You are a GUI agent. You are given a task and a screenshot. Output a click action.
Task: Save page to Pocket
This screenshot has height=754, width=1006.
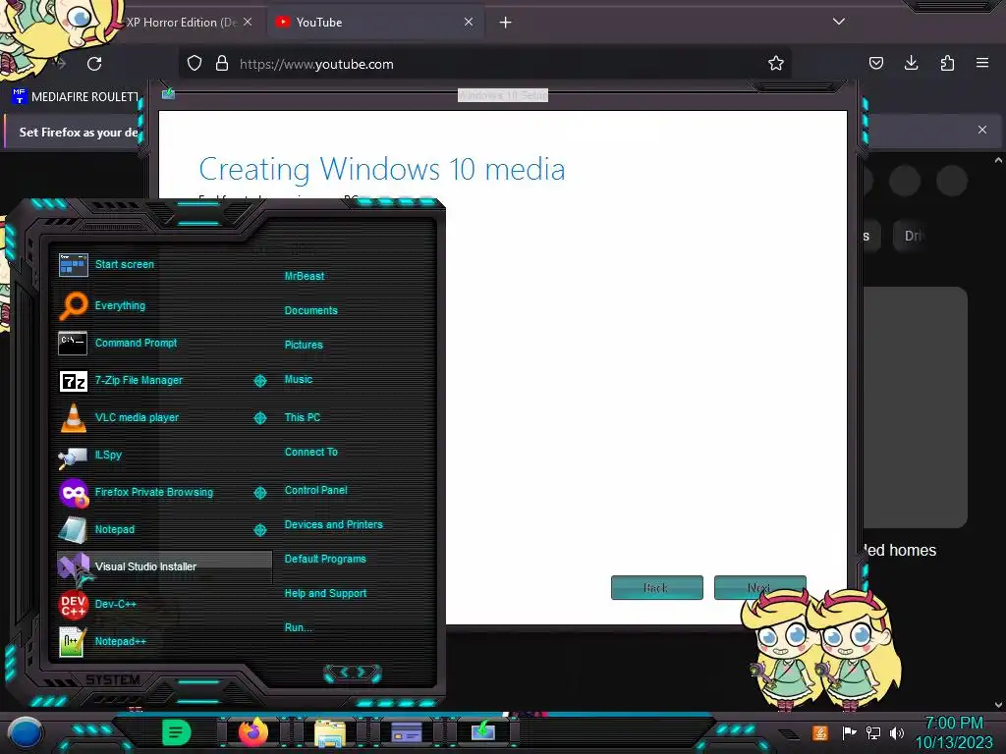click(876, 64)
